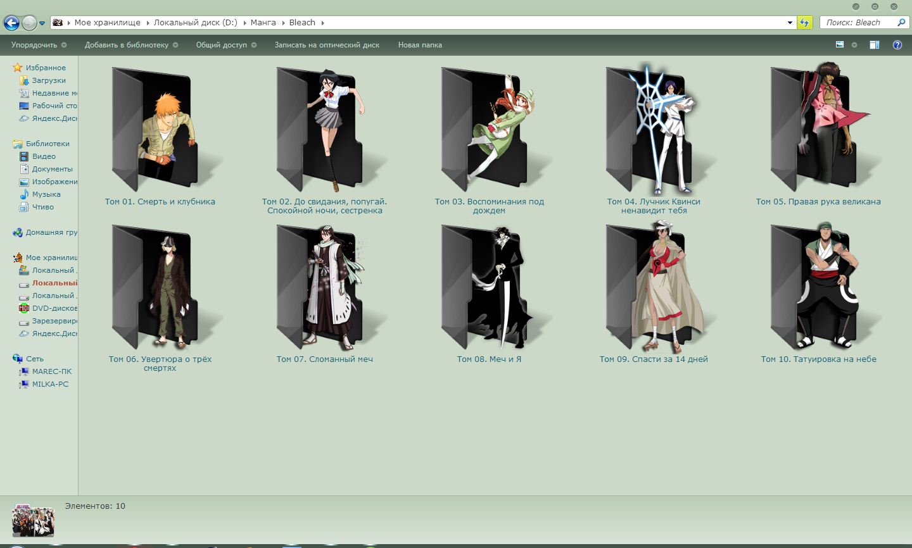Expand the address bar history dropdown
This screenshot has height=548, width=912.
pyautogui.click(x=789, y=22)
